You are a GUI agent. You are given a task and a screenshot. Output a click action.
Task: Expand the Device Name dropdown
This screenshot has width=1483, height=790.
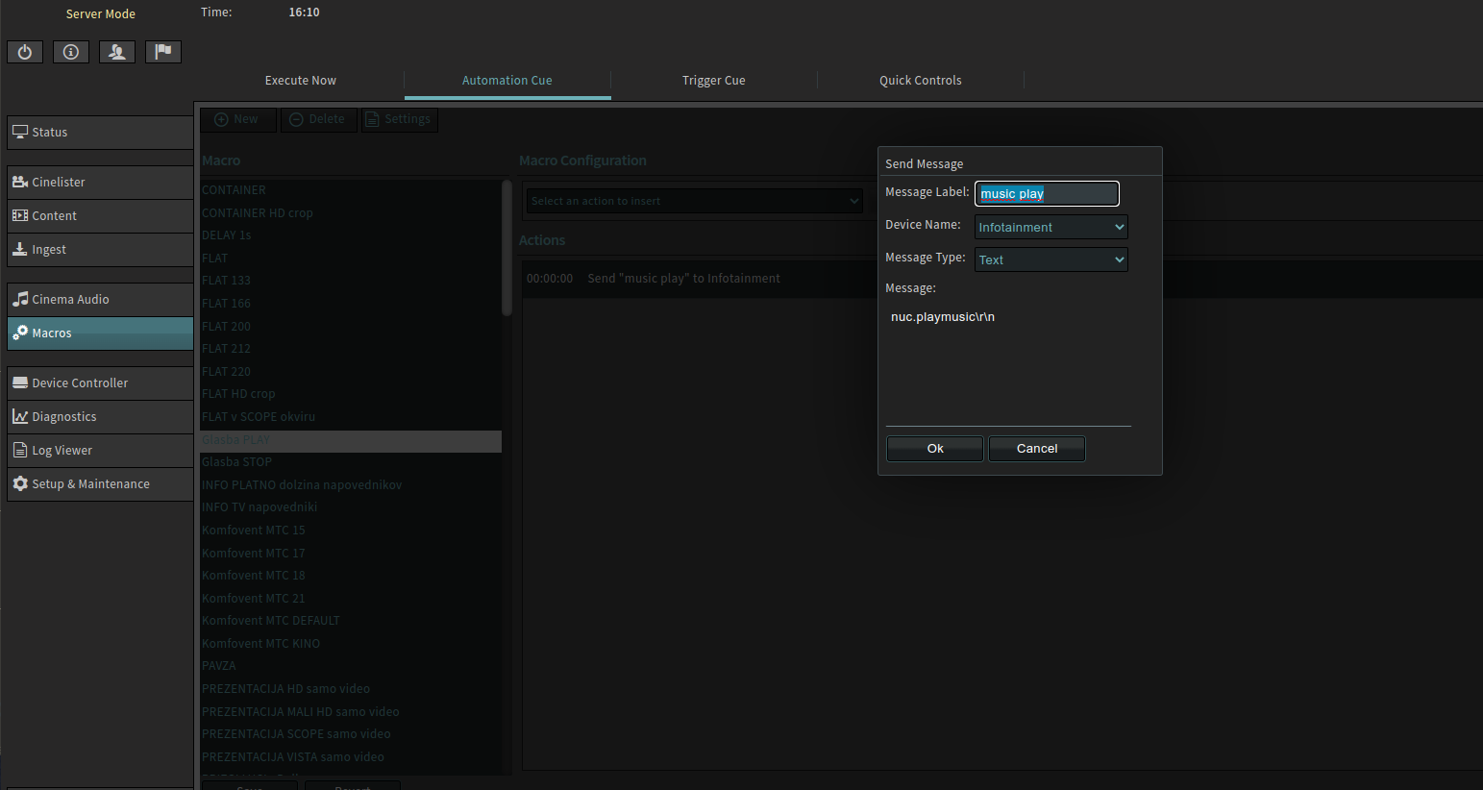point(1050,228)
